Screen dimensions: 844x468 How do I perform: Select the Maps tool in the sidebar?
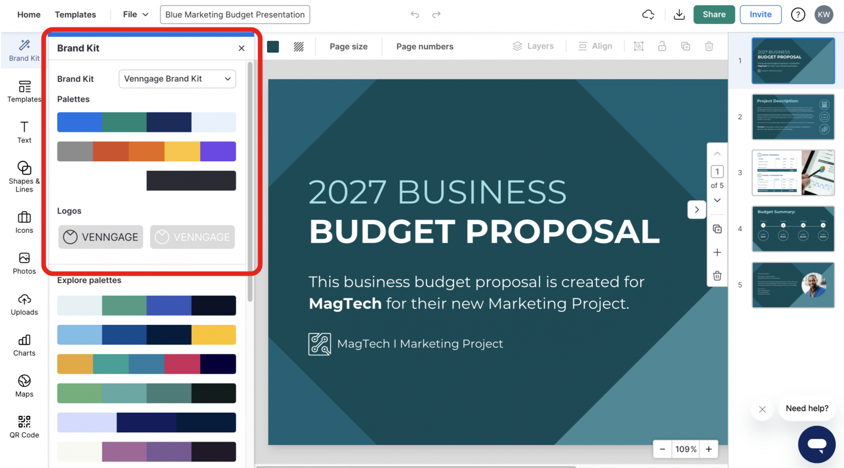(x=24, y=386)
